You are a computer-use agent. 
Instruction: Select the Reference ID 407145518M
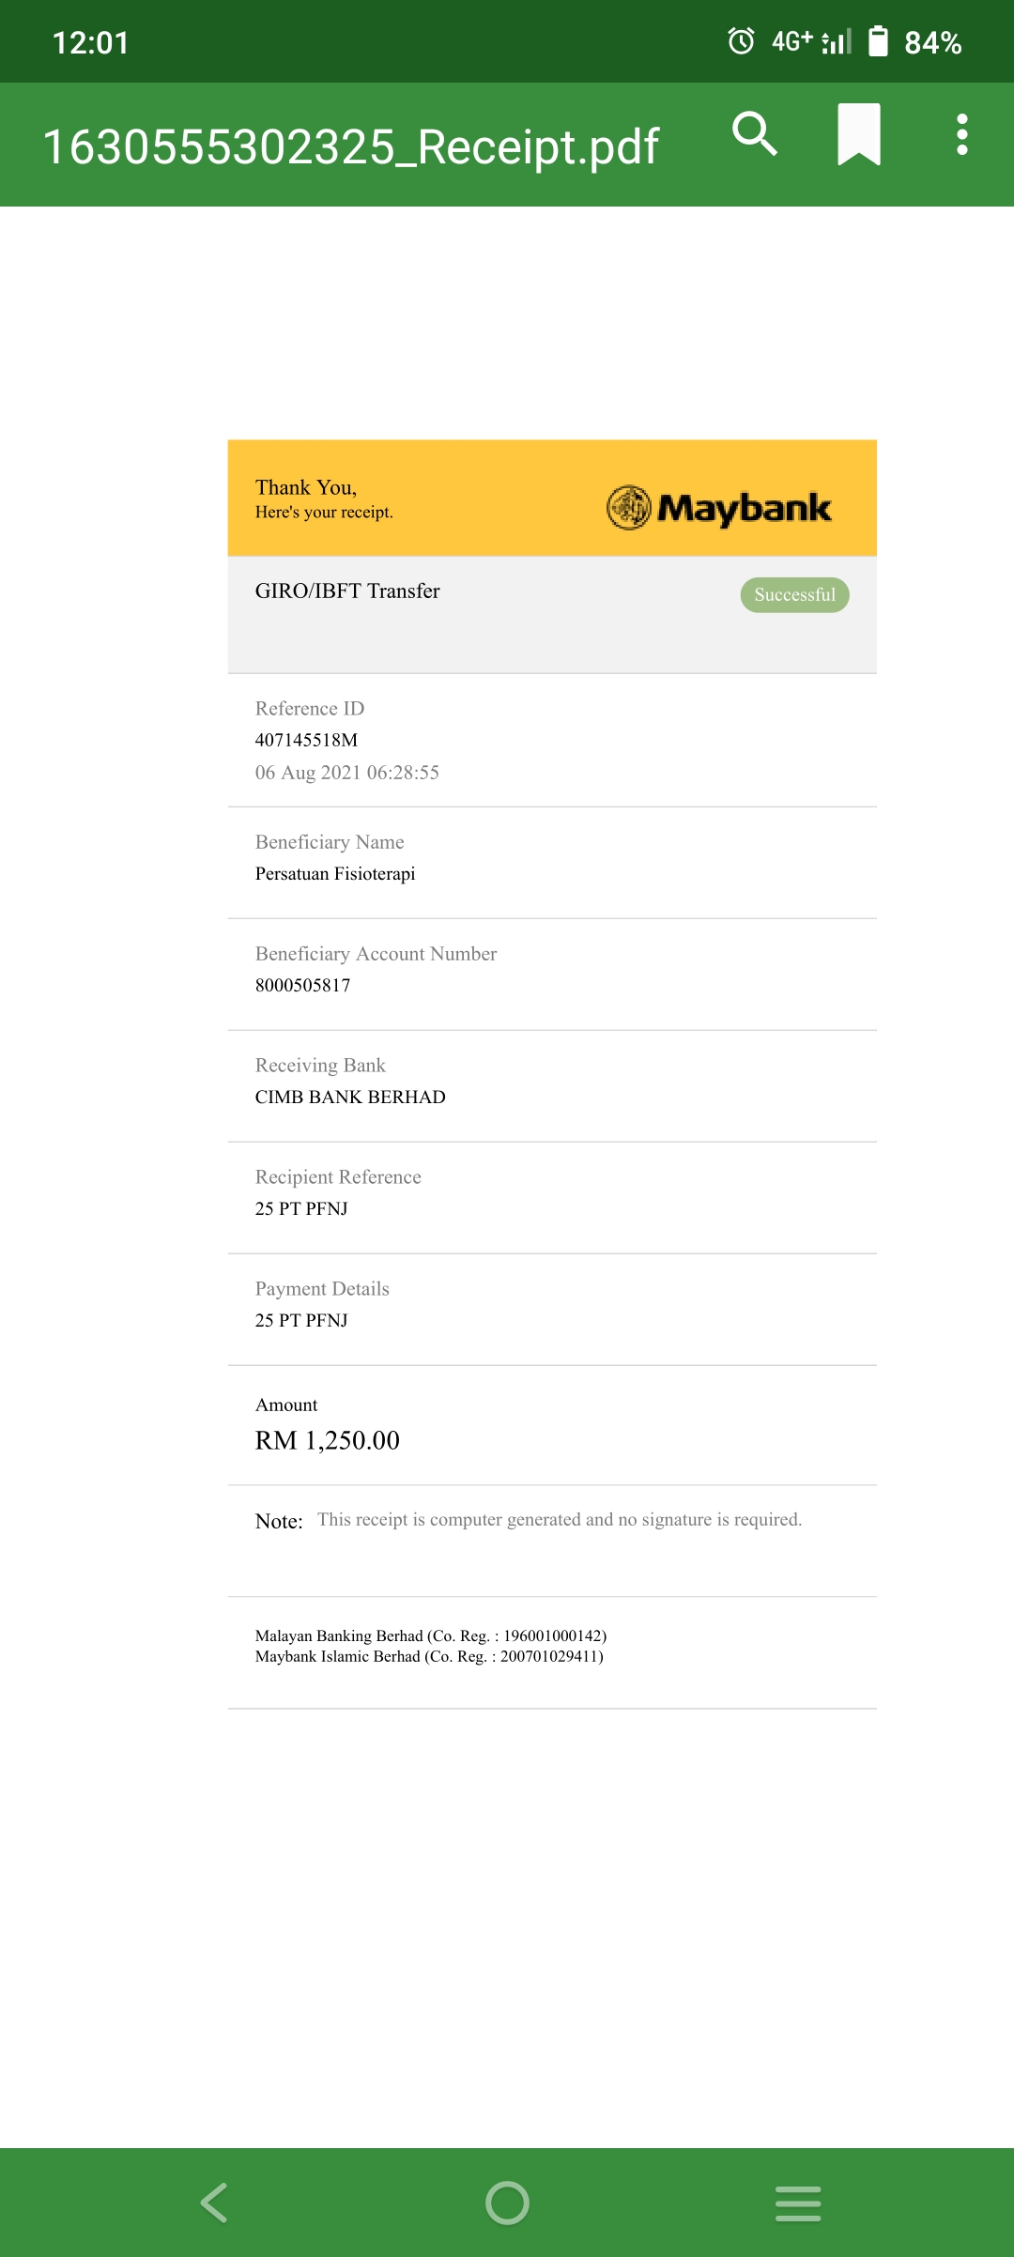[306, 740]
